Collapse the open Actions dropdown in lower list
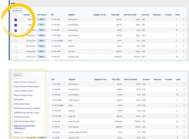This screenshot has height=139, width=189. click(18, 75)
